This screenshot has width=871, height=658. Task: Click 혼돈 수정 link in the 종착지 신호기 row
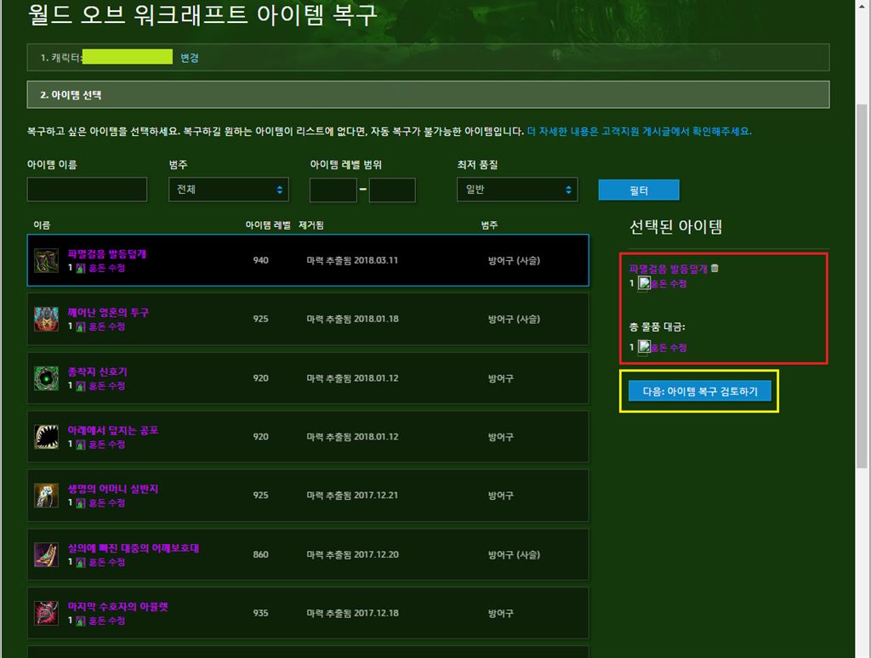[x=106, y=386]
